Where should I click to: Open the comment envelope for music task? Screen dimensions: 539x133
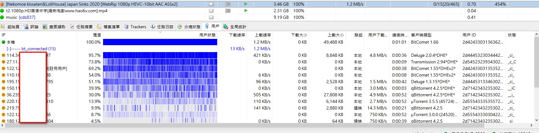[211, 17]
